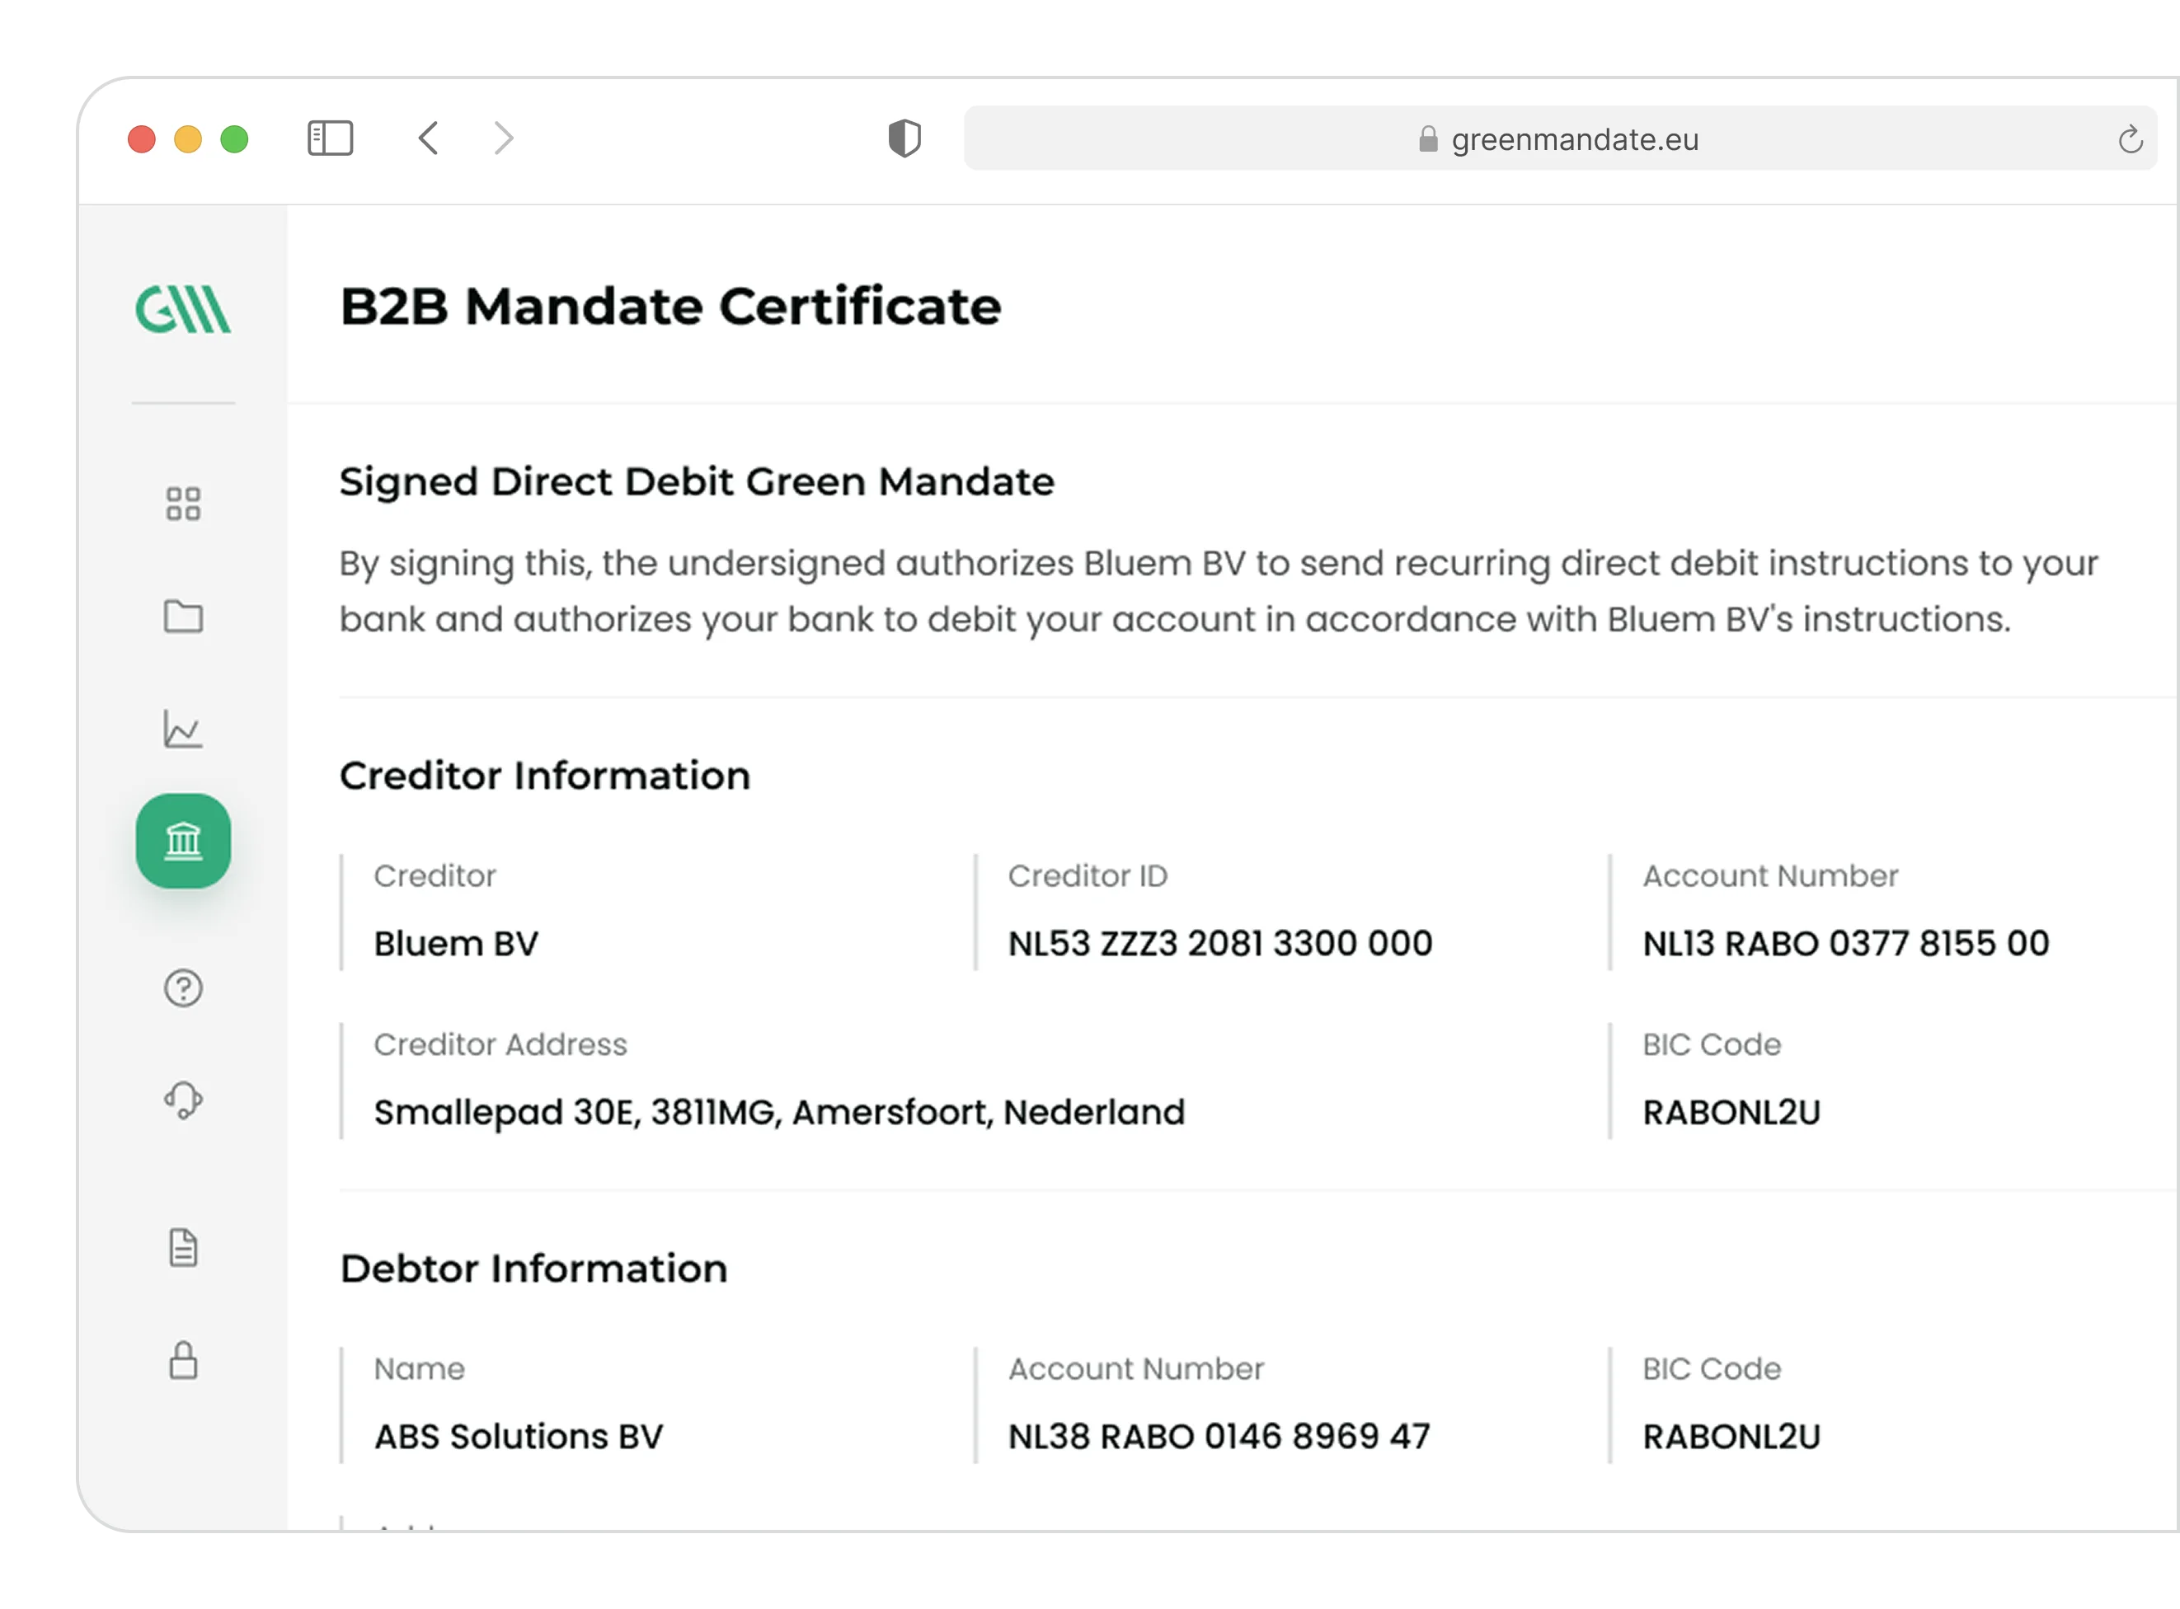Click Creditor ID NL53 ZZZ3 2081 3300 000
2180x1609 pixels.
pyautogui.click(x=1219, y=943)
